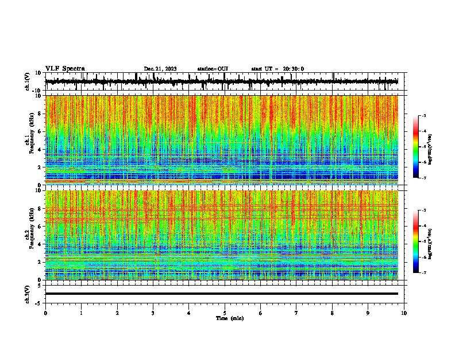Click the ch.3 voltage trace line
The image size is (455, 351).
(222, 294)
